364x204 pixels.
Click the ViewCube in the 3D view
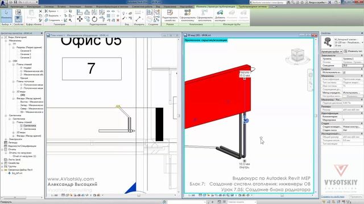pyautogui.click(x=297, y=54)
